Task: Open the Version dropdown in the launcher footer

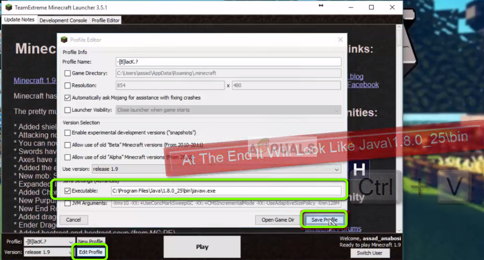Action: (49, 252)
